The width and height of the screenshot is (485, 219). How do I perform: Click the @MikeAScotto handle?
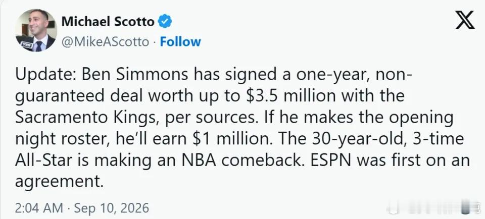tap(105, 42)
